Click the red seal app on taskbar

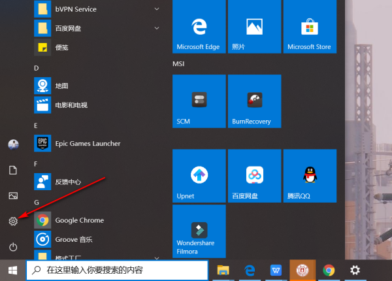pos(302,271)
